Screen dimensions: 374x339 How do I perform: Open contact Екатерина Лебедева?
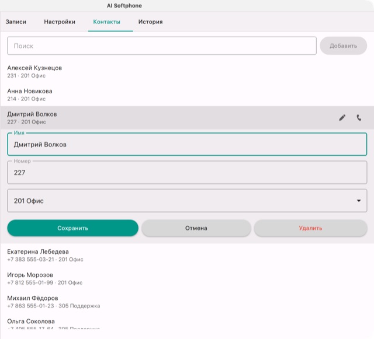pos(187,255)
